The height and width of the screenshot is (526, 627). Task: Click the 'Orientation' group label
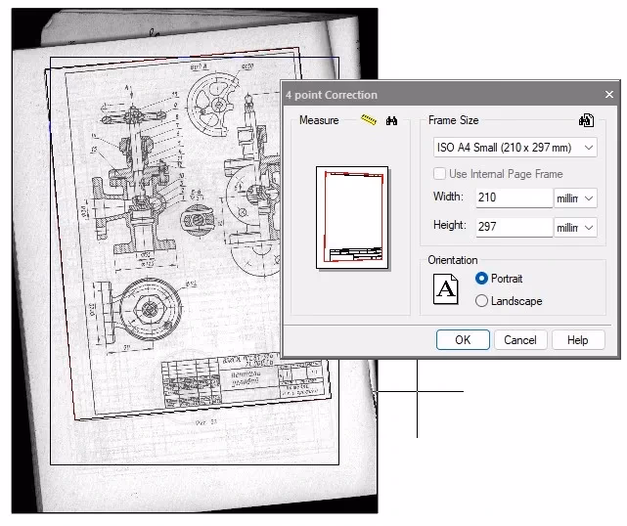453,260
